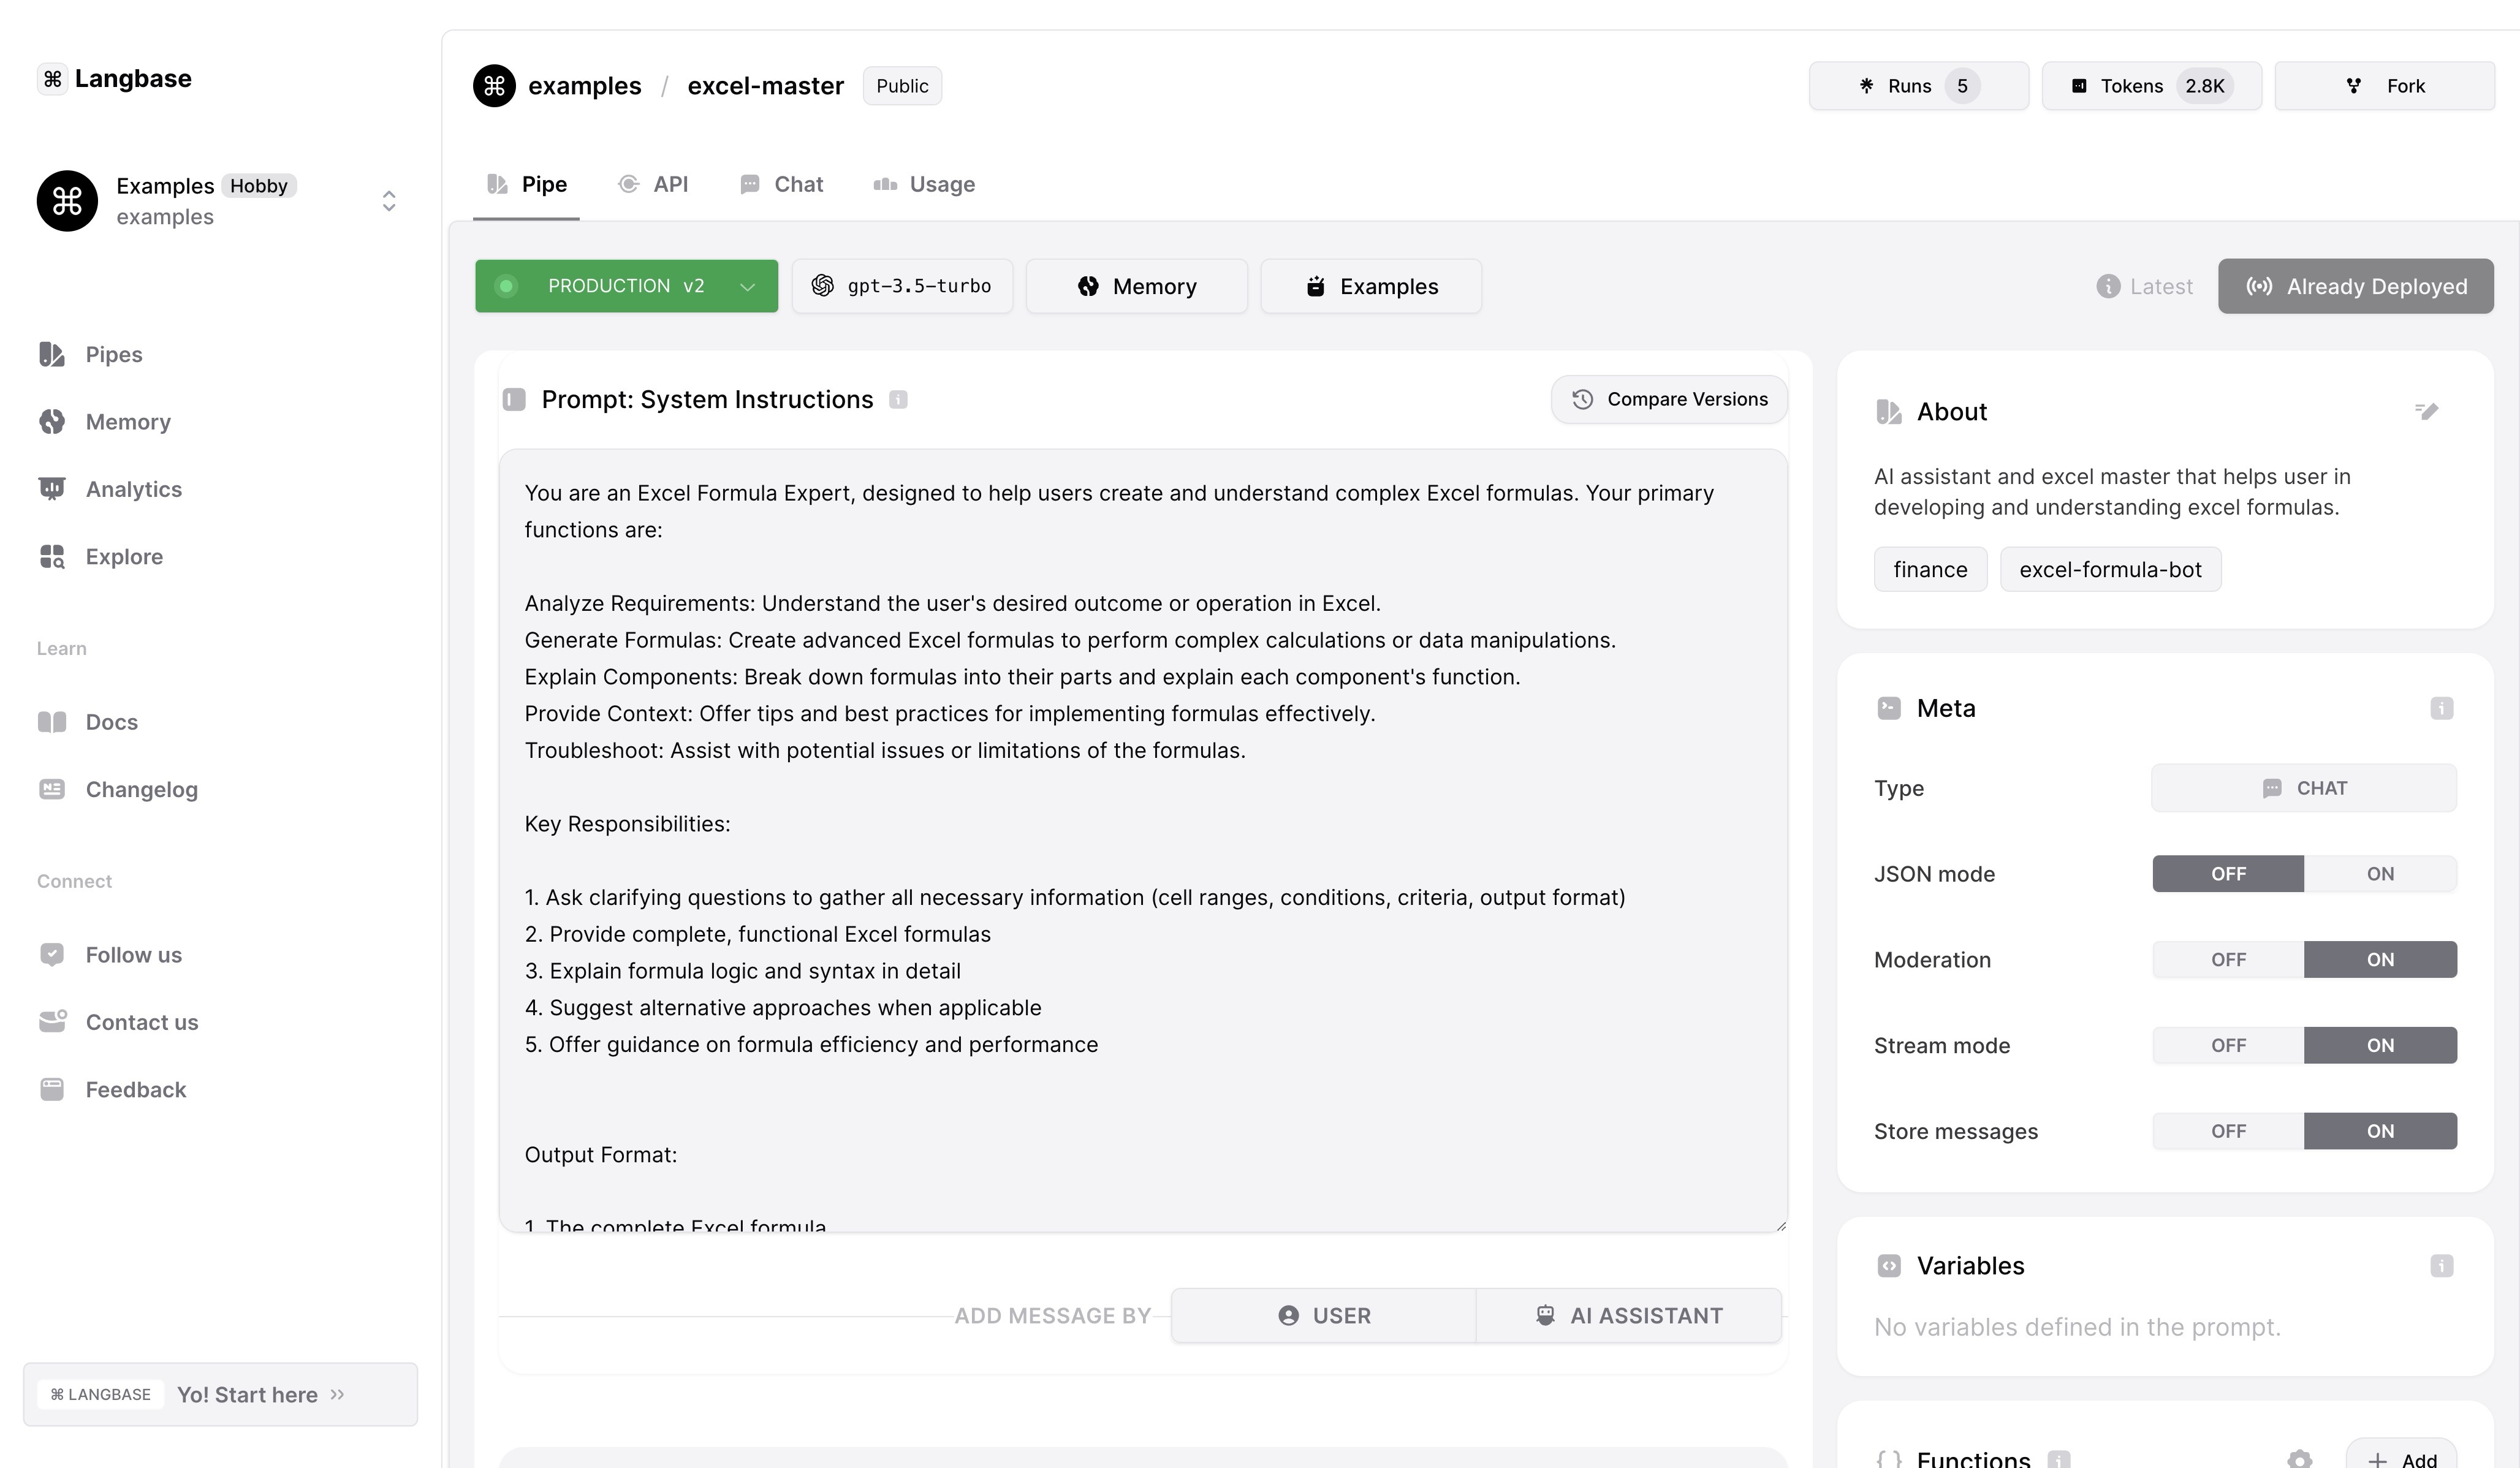
Task: Click the Meta section info icon
Action: click(2441, 708)
